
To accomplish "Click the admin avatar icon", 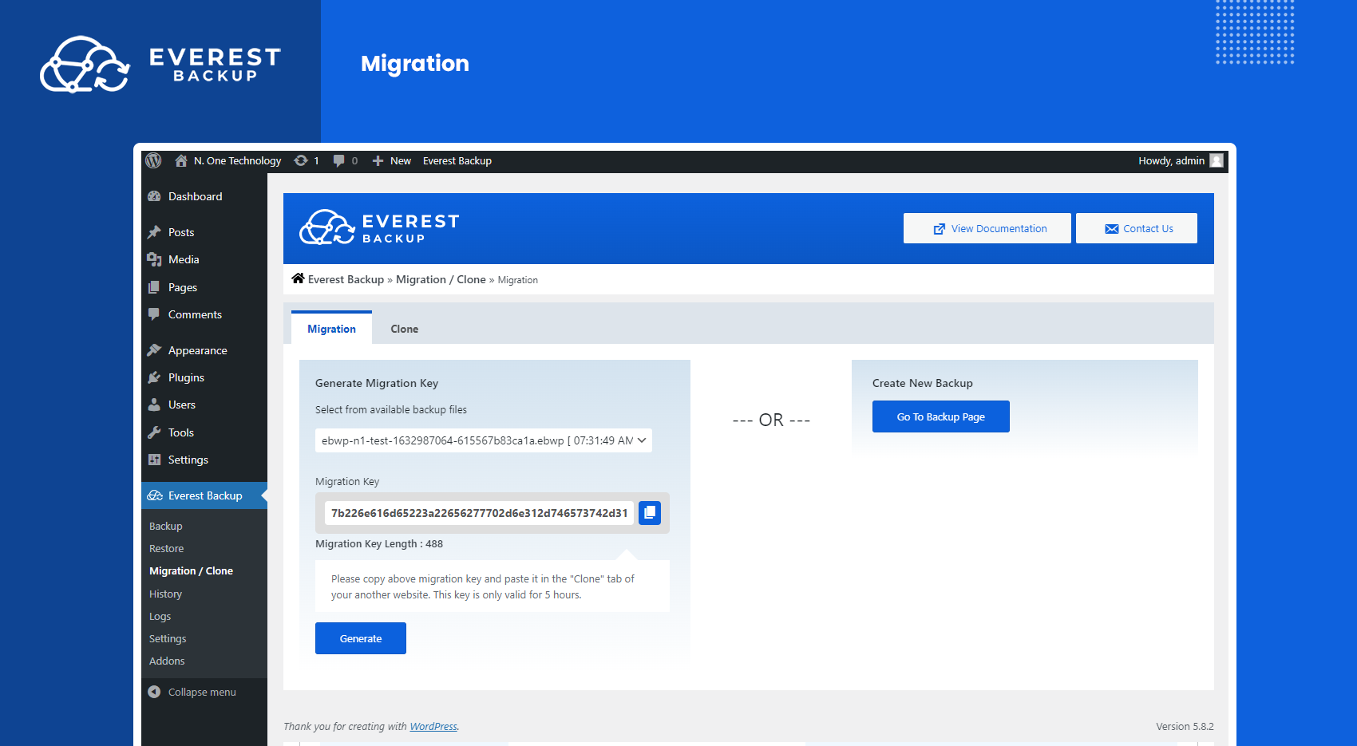I will point(1216,160).
